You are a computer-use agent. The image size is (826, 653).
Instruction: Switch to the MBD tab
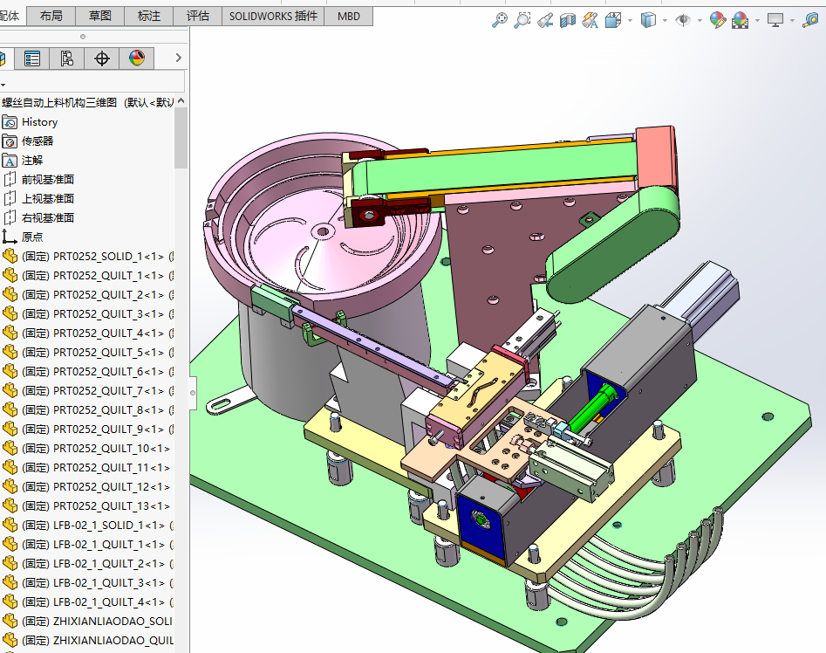click(348, 16)
